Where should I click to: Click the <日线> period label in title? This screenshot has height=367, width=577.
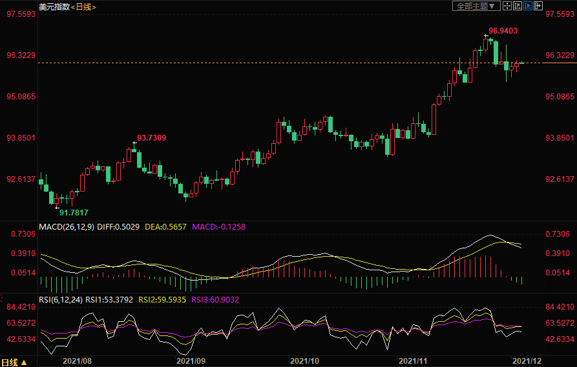click(83, 6)
